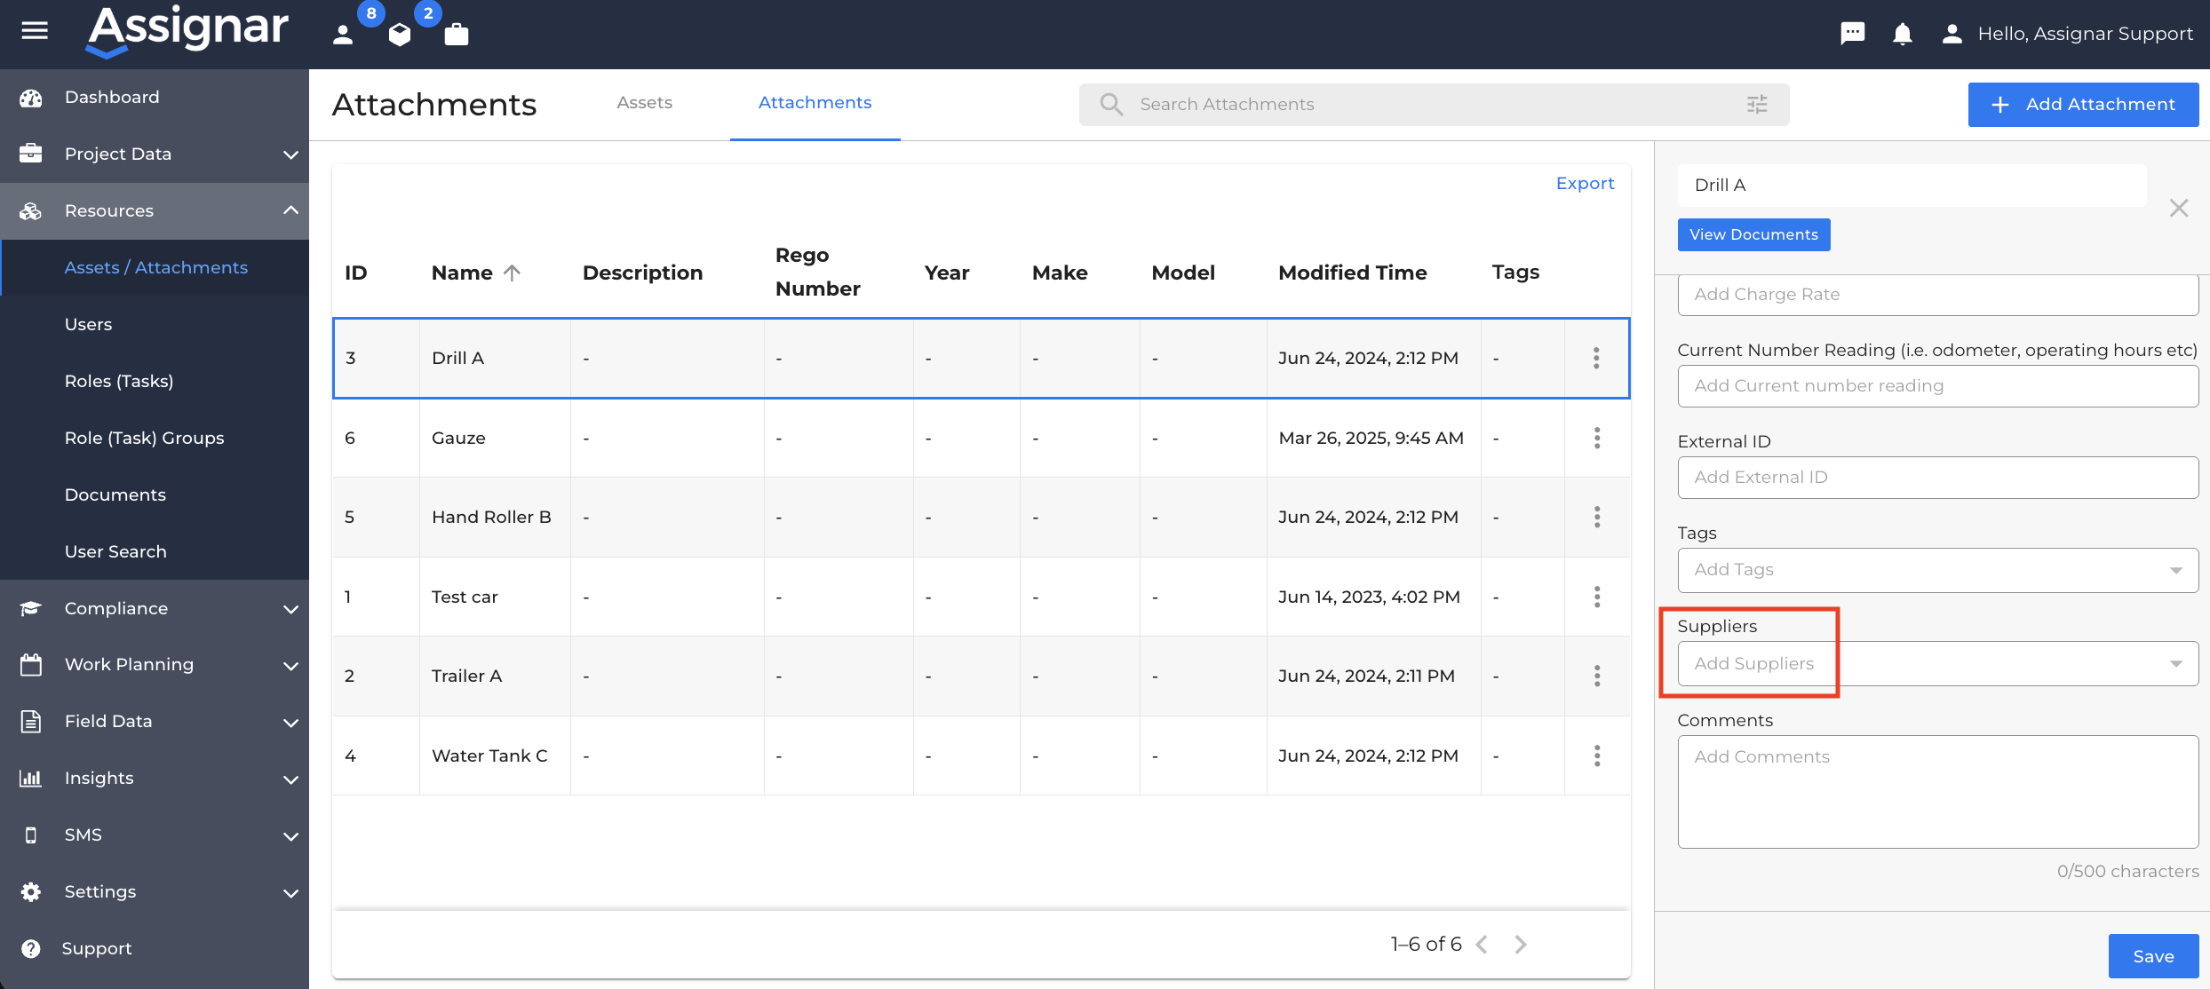
Task: Click the Add Attachment button
Action: [x=2083, y=105]
